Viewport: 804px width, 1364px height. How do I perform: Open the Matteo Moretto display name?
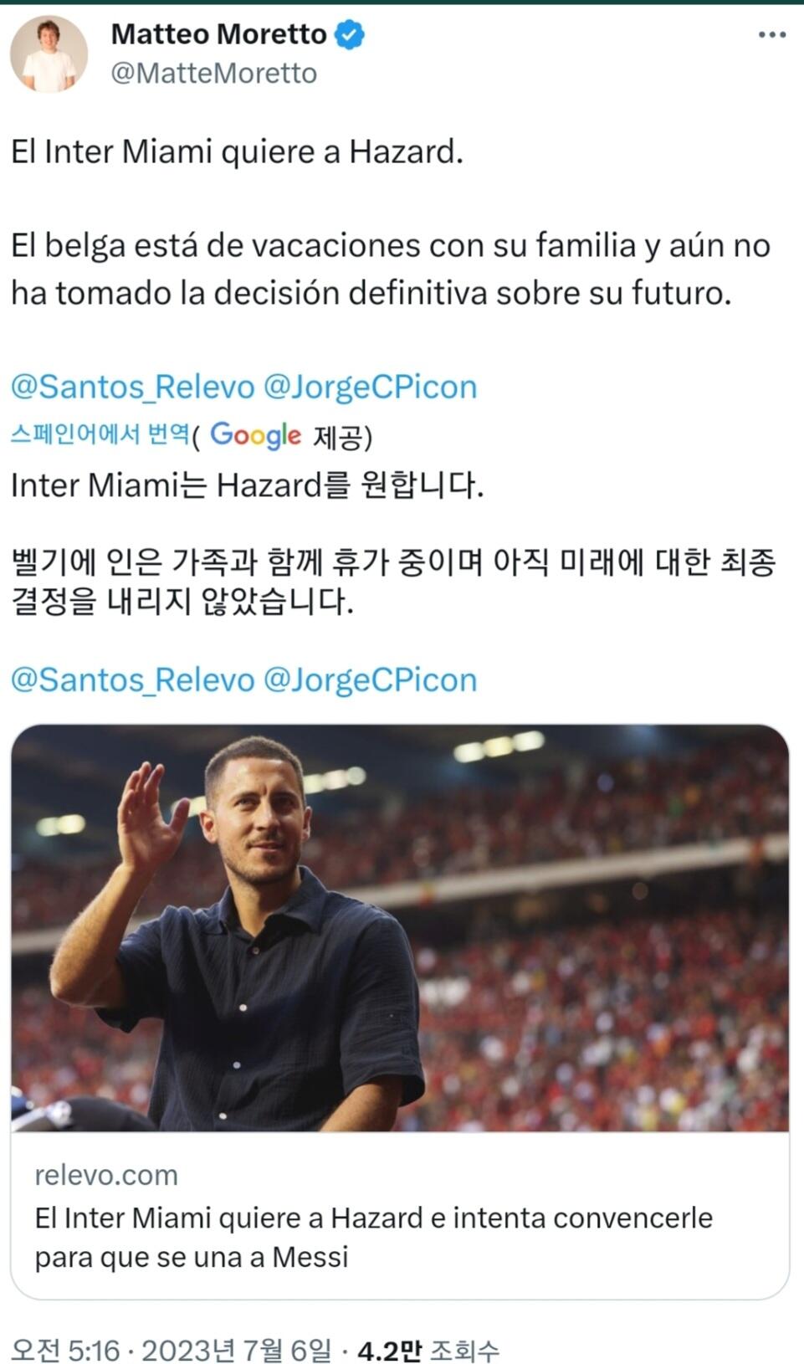[218, 34]
